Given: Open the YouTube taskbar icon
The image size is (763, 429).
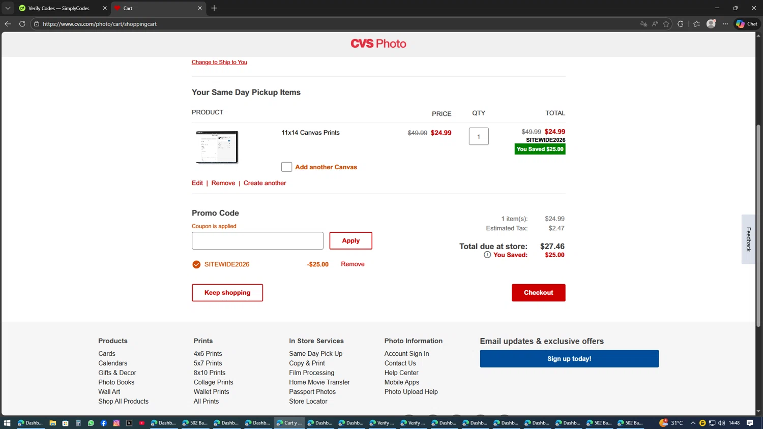Looking at the screenshot, I should [142, 423].
